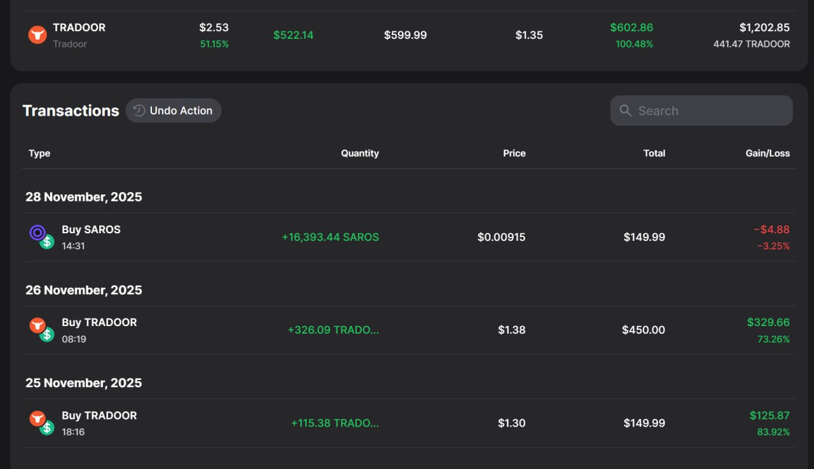The height and width of the screenshot is (469, 814).
Task: Sort by the Price column header
Action: point(514,153)
